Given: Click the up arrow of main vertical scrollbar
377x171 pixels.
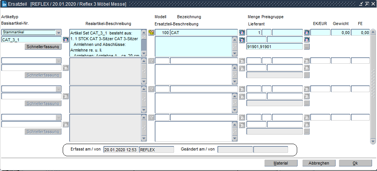Looking at the screenshot, I should coord(373,32).
